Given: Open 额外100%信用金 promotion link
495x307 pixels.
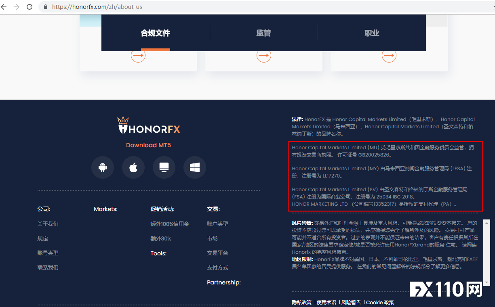Looking at the screenshot, I should [x=170, y=224].
